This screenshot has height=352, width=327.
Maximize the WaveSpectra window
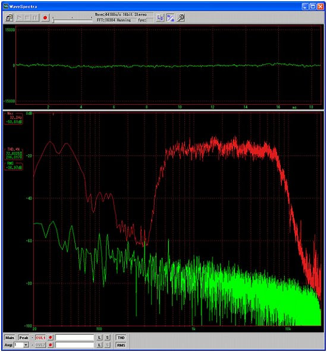coord(313,7)
